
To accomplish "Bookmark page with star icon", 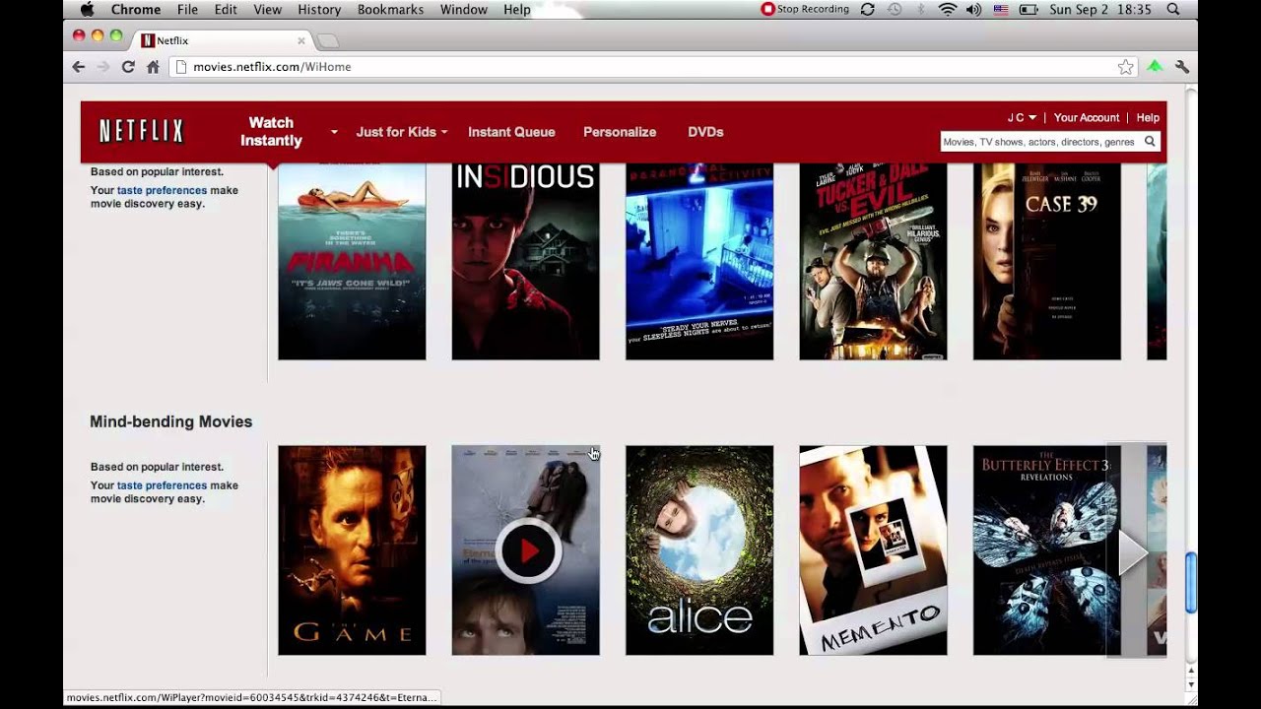I will [x=1125, y=67].
